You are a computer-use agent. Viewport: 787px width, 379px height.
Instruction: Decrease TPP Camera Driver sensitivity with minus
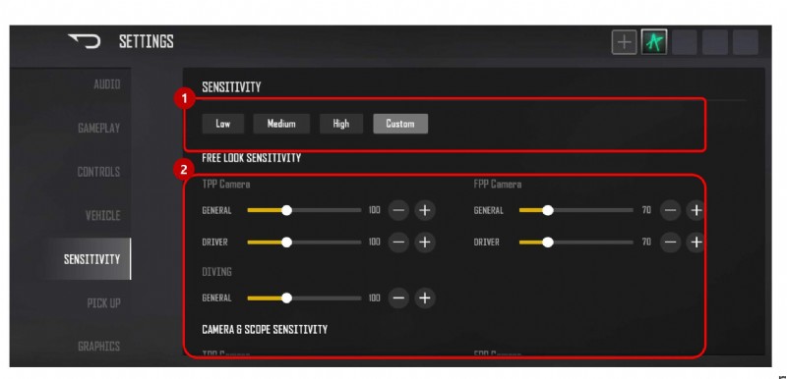[x=398, y=243]
